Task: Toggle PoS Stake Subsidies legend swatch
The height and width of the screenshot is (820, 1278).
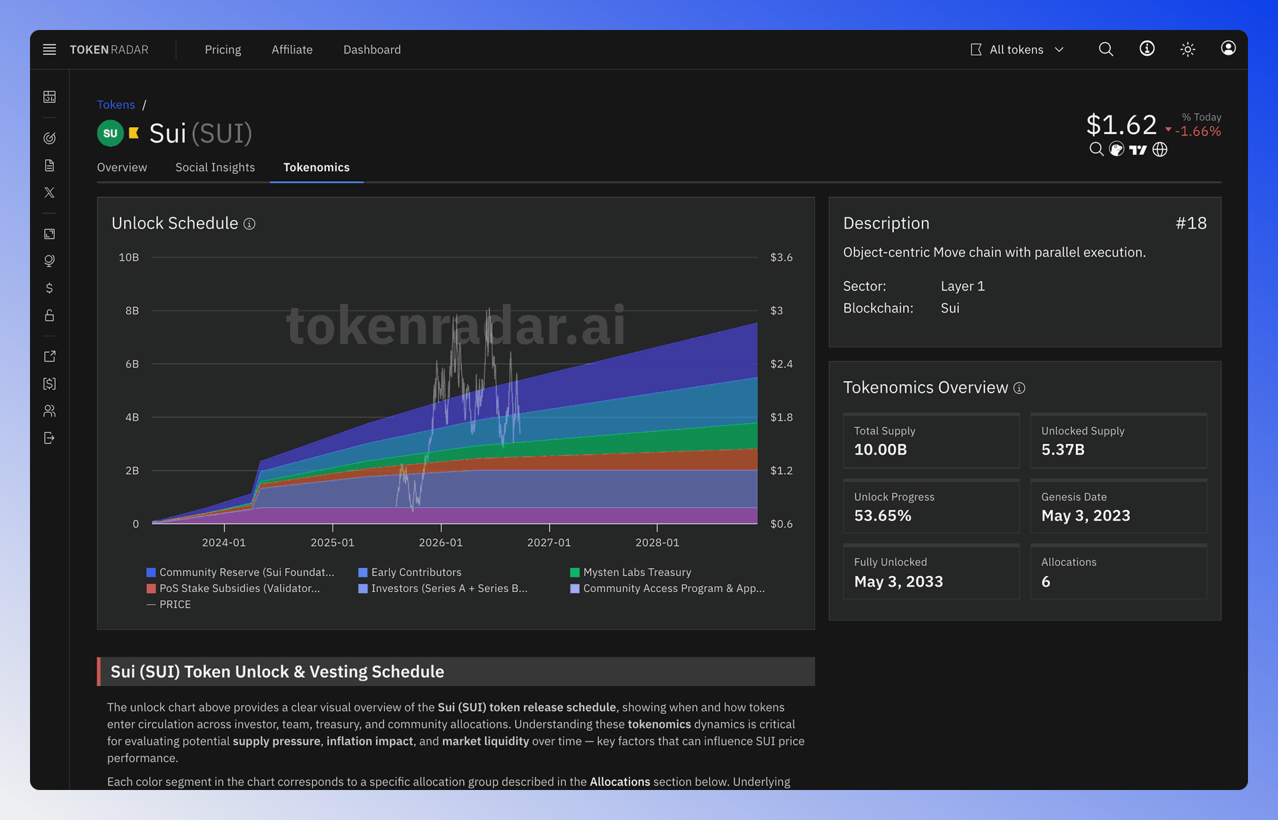Action: point(151,588)
